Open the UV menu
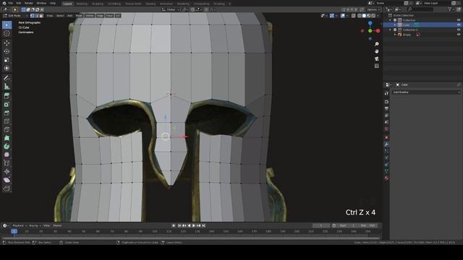The image size is (463, 260). pos(118,16)
